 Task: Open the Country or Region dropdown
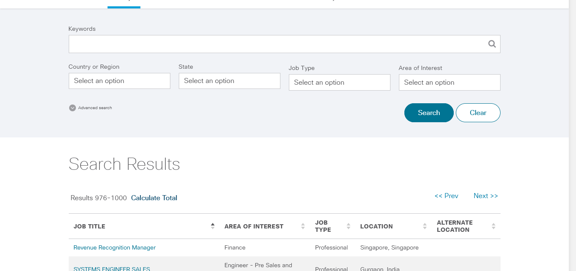tap(119, 81)
